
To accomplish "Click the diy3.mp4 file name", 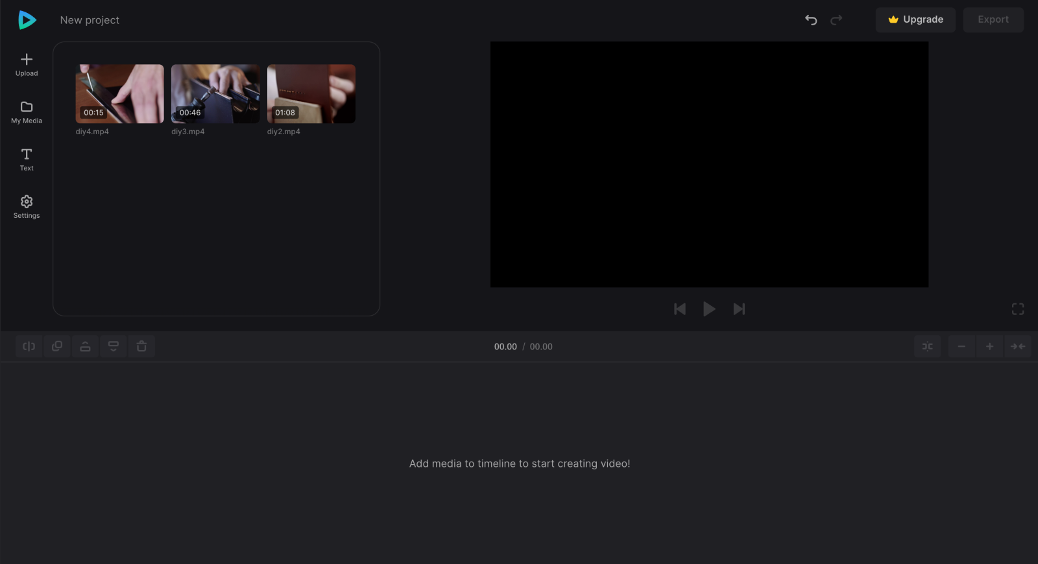I will point(187,132).
